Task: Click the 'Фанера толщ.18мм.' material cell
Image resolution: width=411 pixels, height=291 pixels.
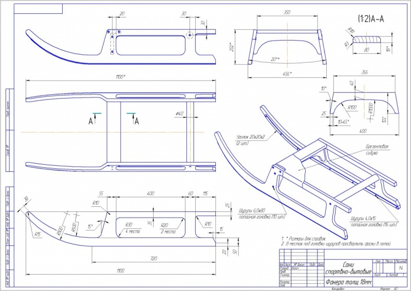Action: coord(348,282)
